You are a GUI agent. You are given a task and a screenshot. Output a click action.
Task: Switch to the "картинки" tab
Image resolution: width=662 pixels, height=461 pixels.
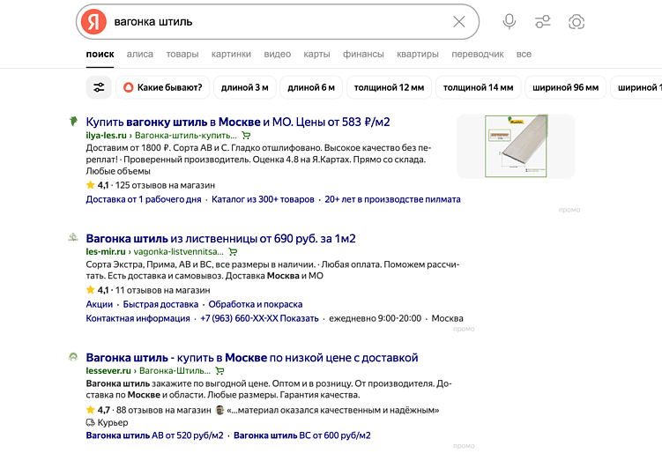pyautogui.click(x=231, y=55)
